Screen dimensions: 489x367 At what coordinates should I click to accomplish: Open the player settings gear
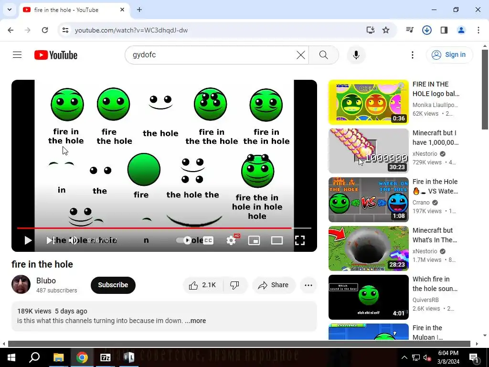pos(231,240)
